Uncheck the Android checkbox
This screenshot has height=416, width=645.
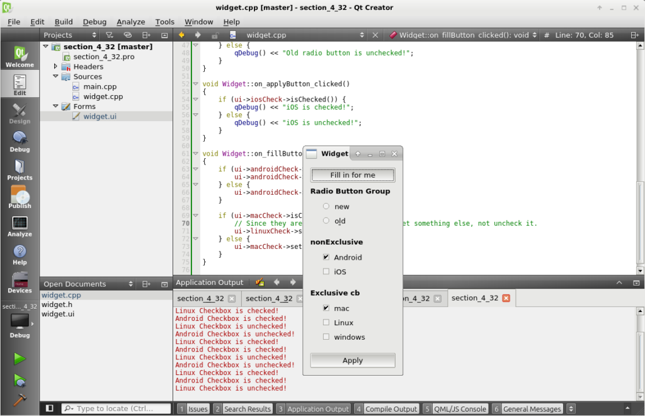(326, 257)
